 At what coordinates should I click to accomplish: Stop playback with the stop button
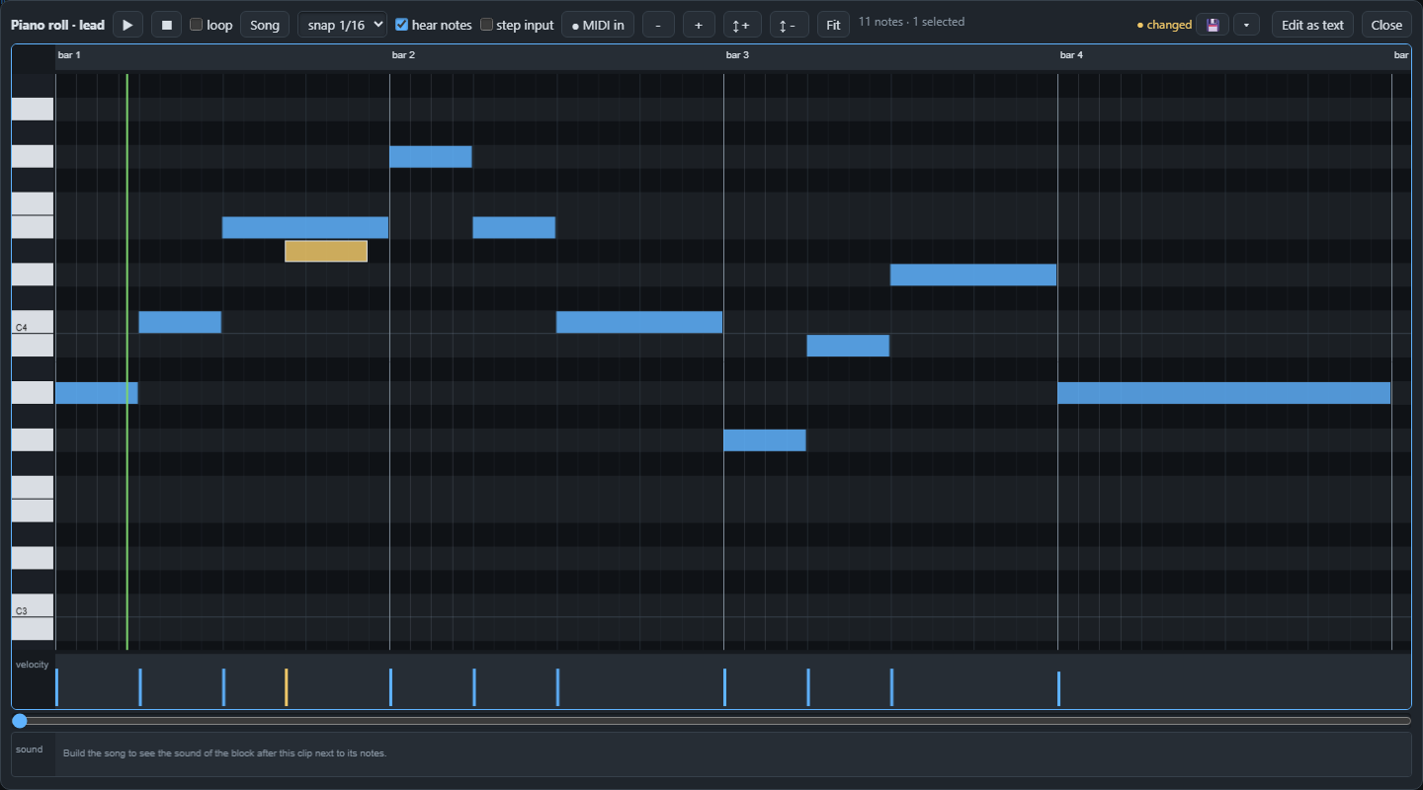[x=166, y=25]
